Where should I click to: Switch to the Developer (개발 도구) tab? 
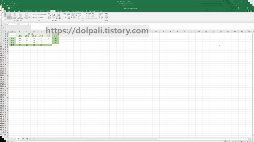(59, 11)
